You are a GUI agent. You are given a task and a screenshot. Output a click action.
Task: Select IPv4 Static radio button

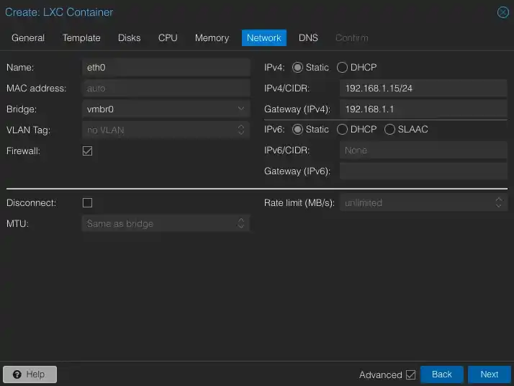[x=297, y=68]
